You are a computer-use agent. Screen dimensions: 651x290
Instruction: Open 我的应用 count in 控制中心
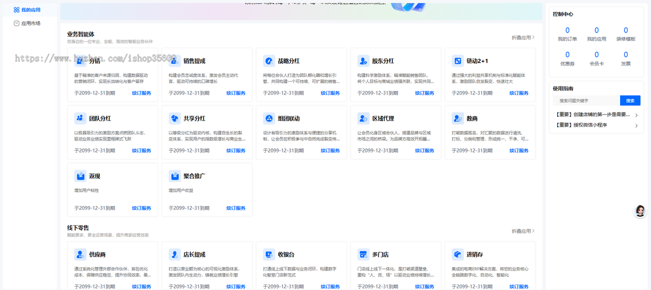pyautogui.click(x=597, y=35)
